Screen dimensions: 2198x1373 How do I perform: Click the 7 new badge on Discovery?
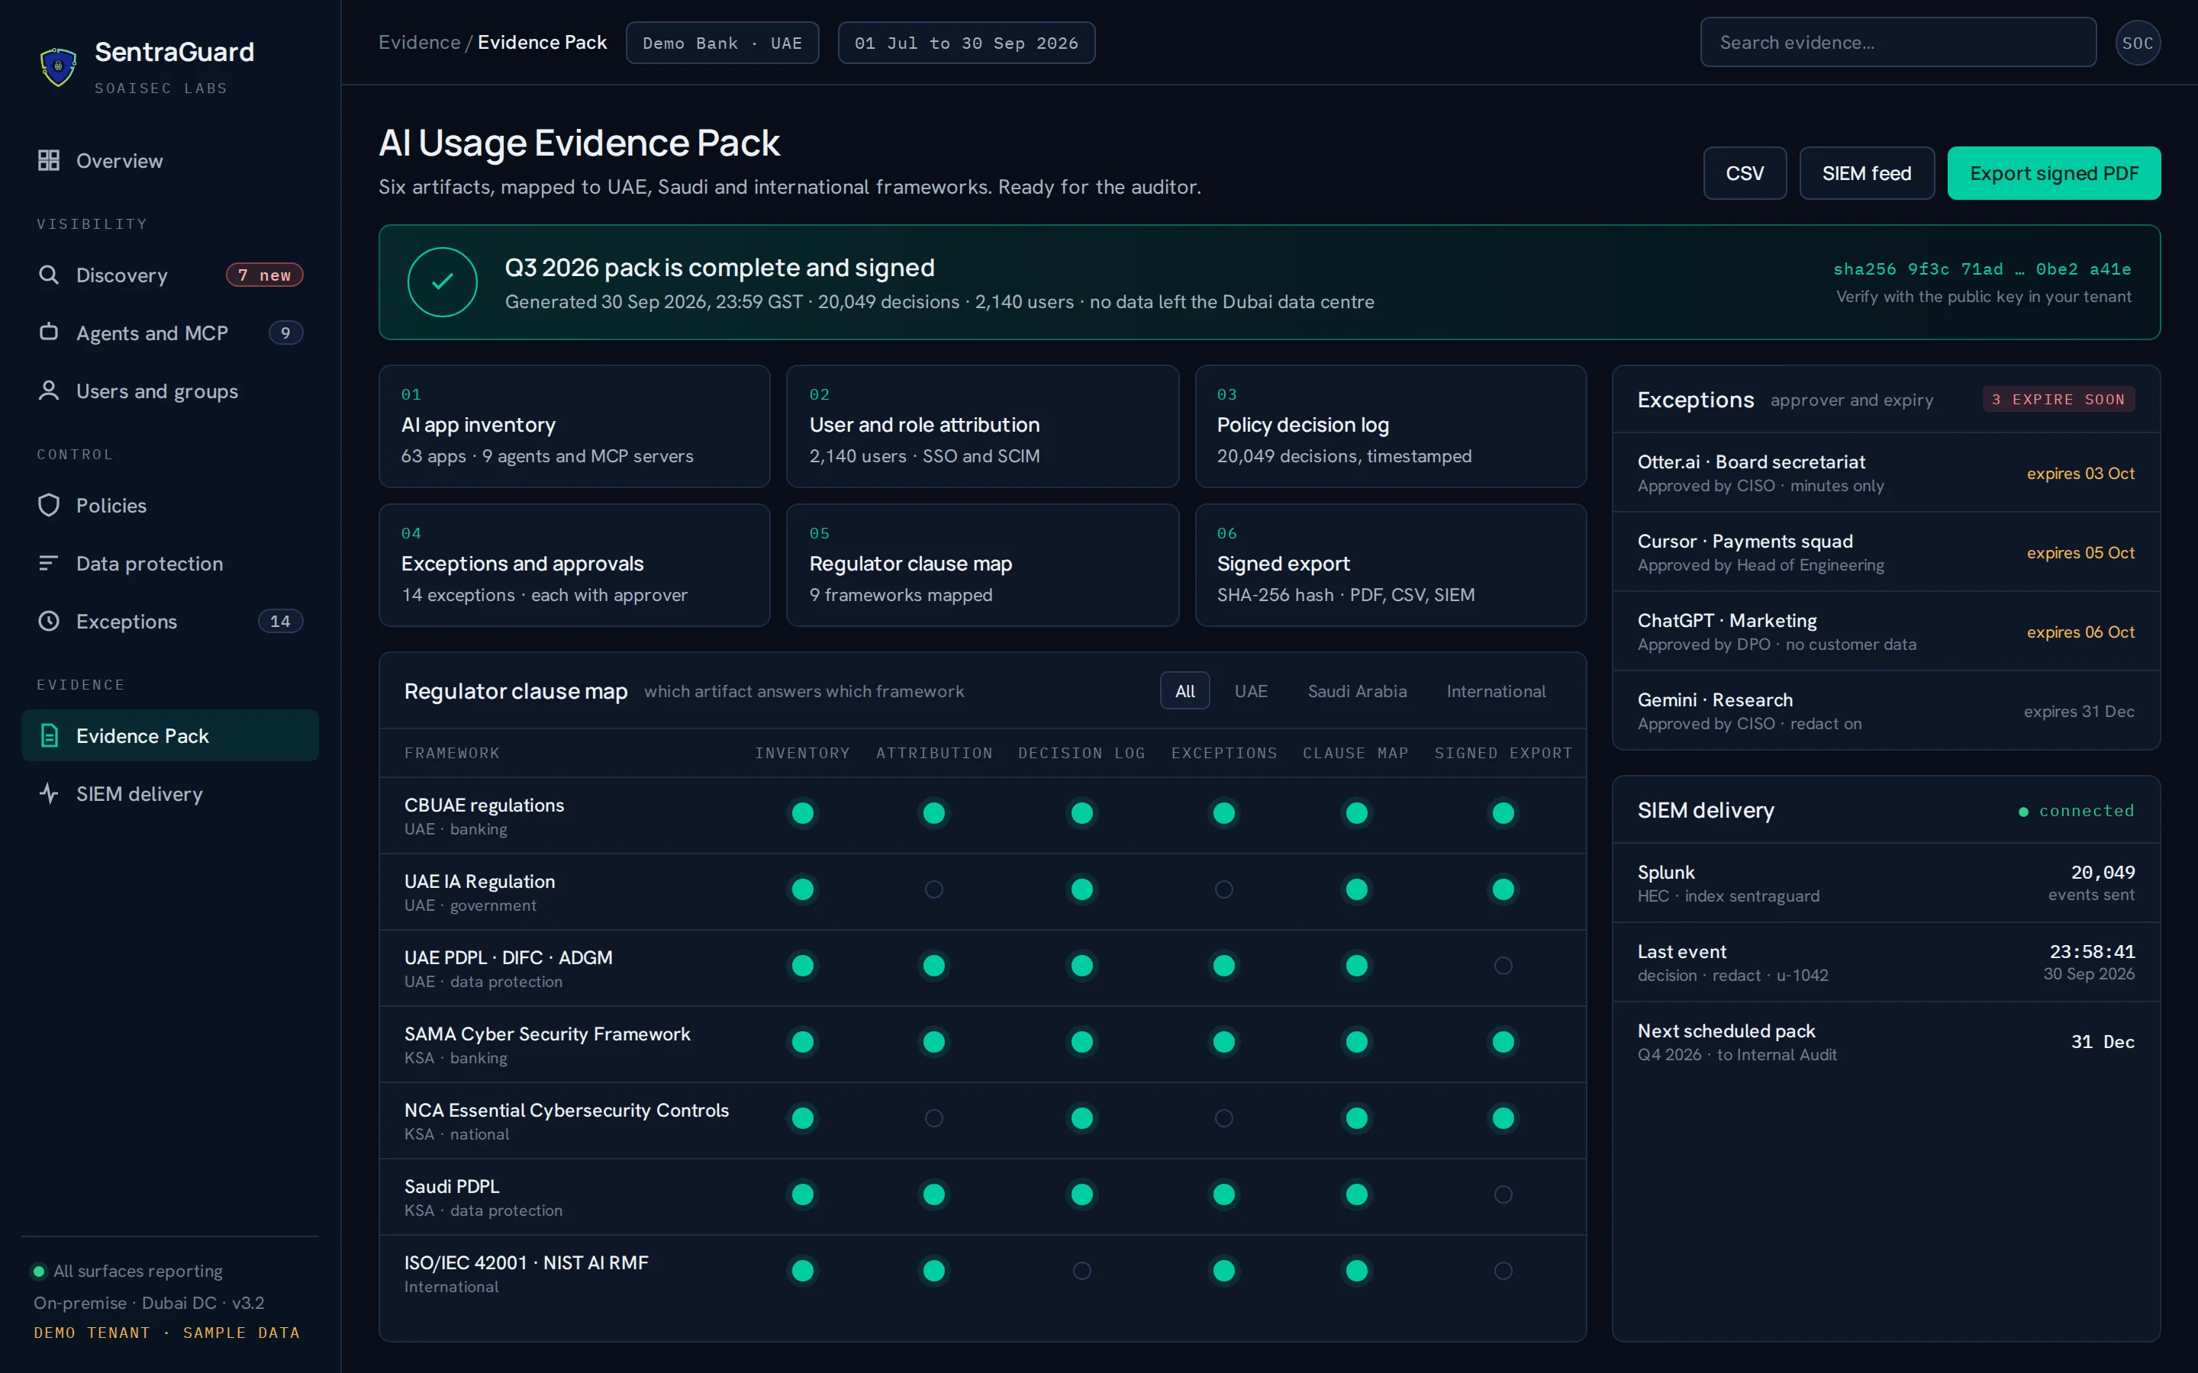264,275
